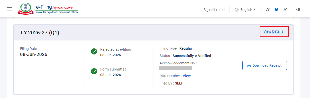Increase font size with A+ icon
Image resolution: width=310 pixels, height=98 pixels.
[x=285, y=9]
